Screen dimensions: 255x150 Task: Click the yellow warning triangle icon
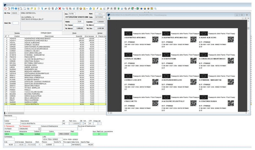click(101, 9)
